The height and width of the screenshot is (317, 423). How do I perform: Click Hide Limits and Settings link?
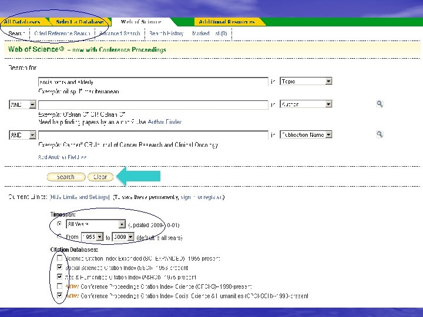coord(79,197)
